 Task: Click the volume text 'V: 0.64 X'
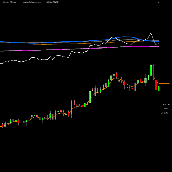pos(166,109)
